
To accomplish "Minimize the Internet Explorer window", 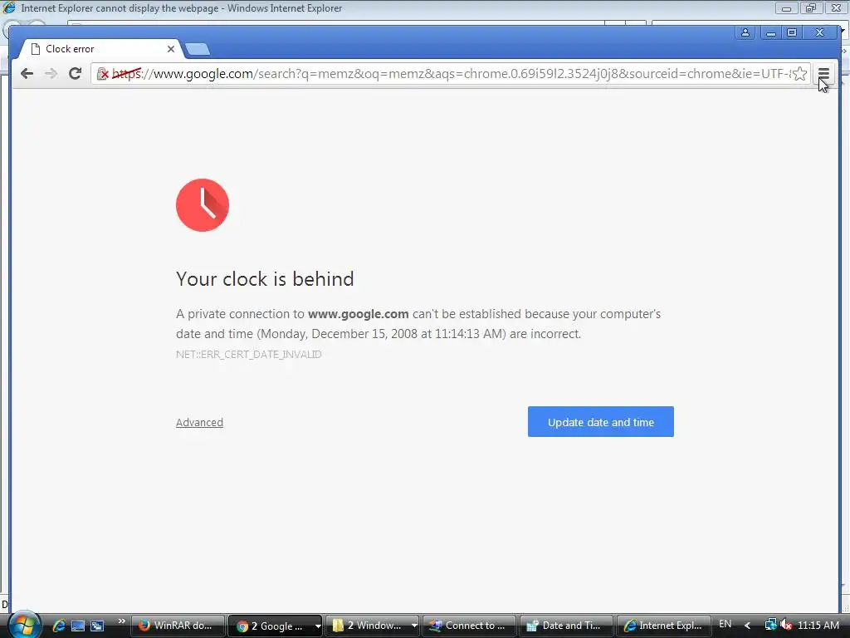I will 786,8.
